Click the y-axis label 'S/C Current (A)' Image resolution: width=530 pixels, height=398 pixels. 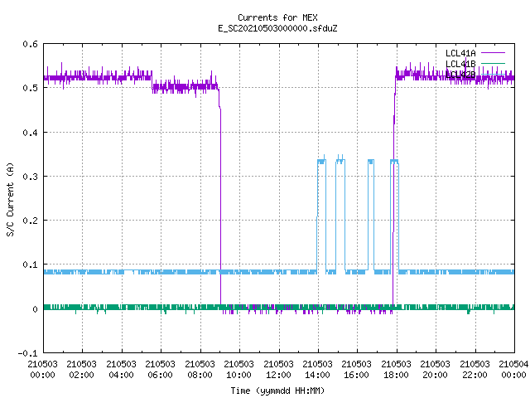[10, 199]
